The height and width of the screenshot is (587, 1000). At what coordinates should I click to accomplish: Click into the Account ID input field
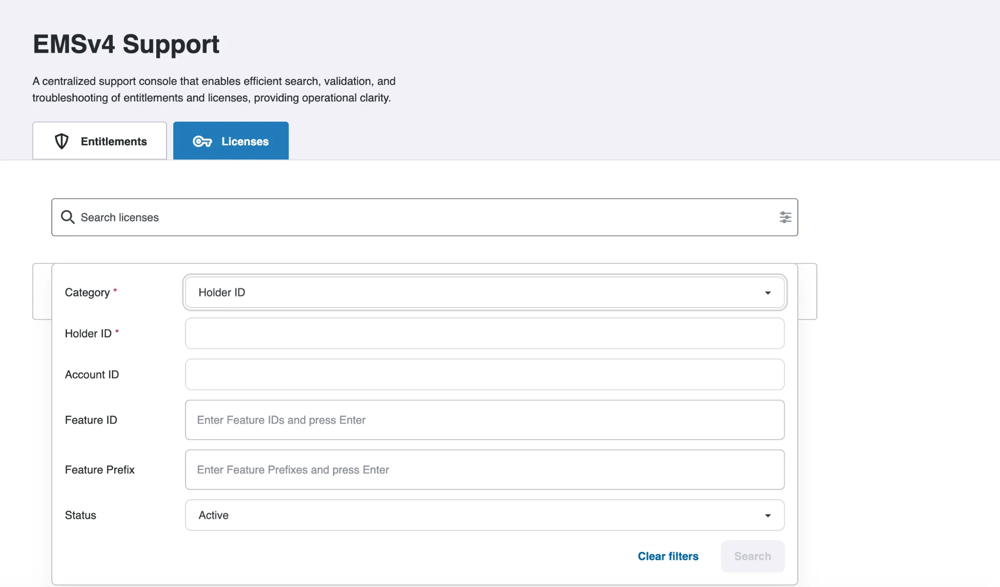485,374
